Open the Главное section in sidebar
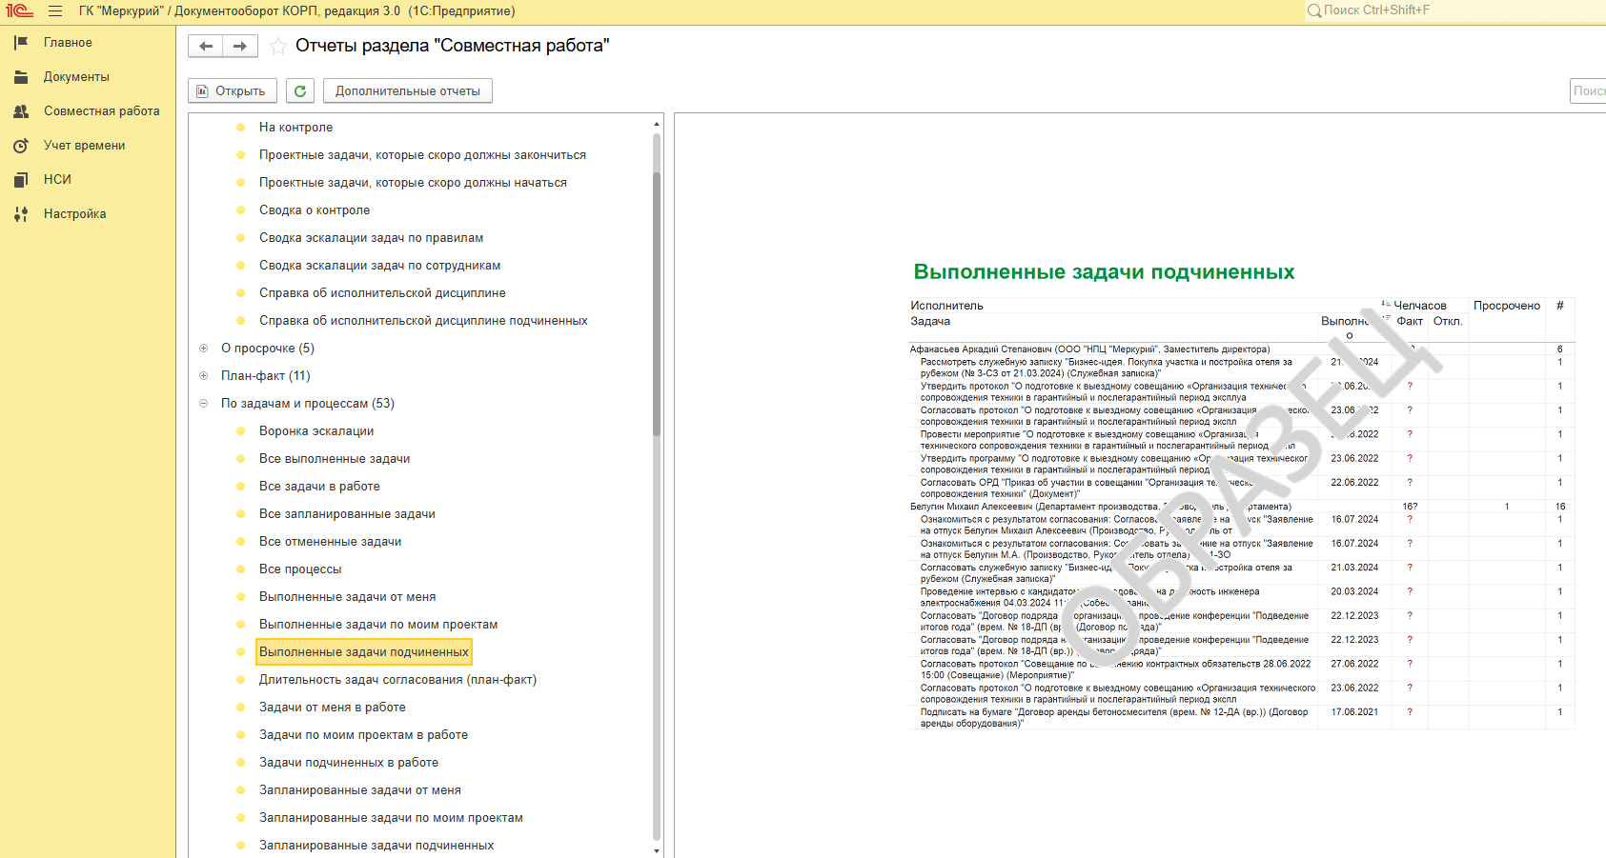 click(68, 43)
